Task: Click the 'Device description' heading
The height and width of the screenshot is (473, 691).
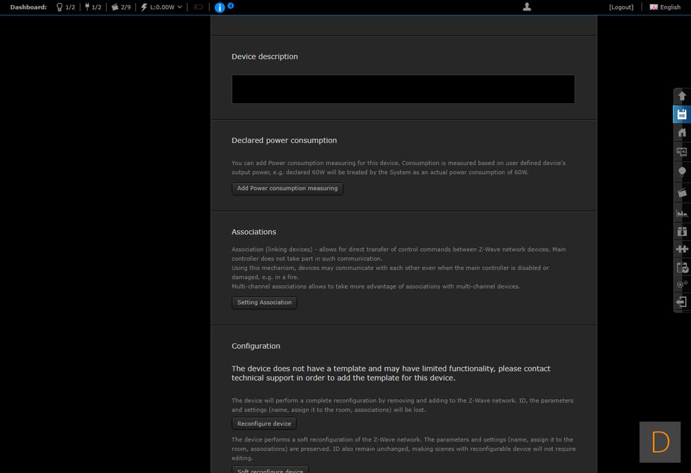Action: tap(265, 57)
